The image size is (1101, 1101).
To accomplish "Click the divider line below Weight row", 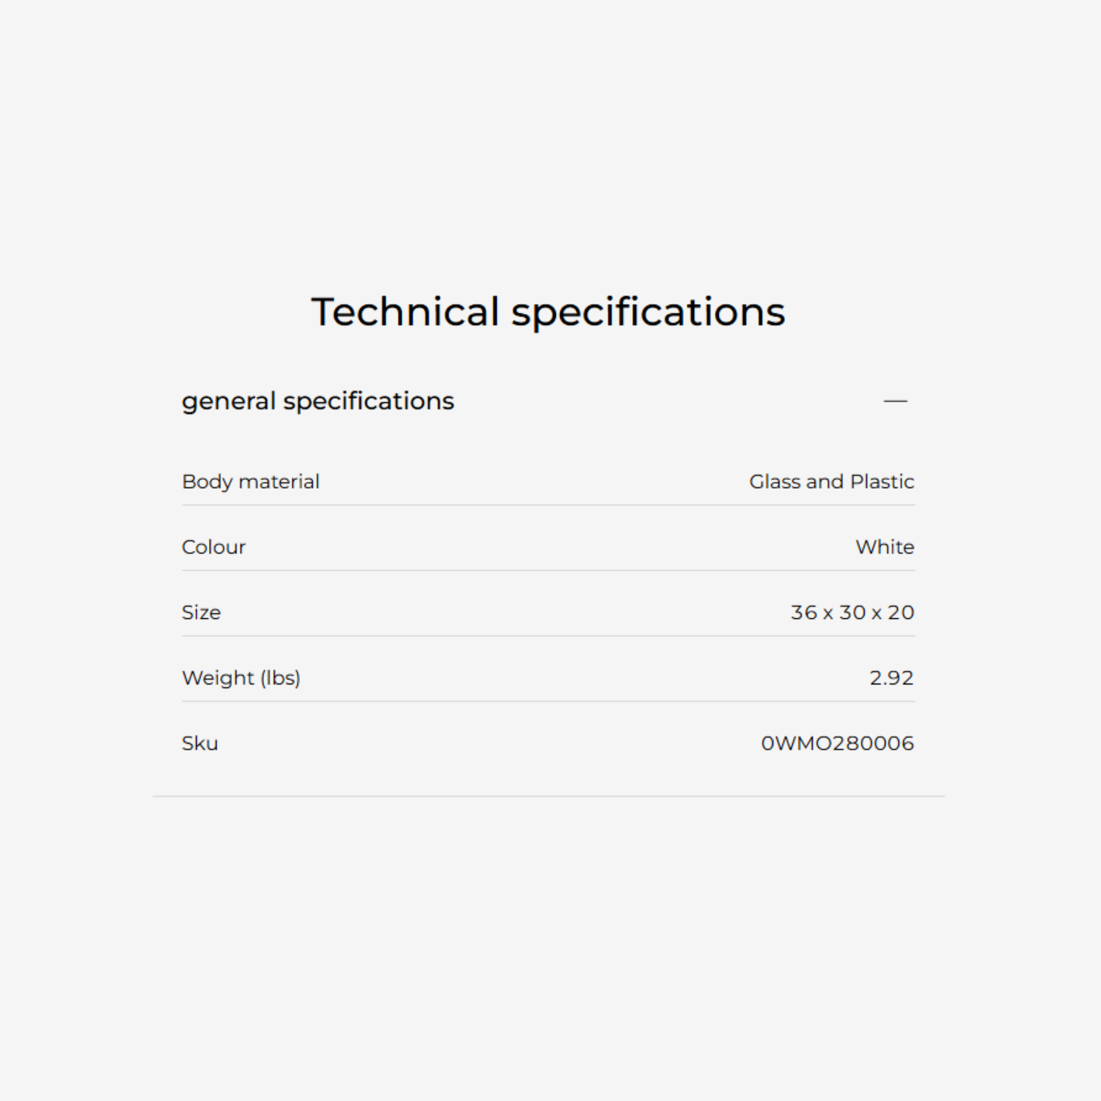I will [x=548, y=702].
